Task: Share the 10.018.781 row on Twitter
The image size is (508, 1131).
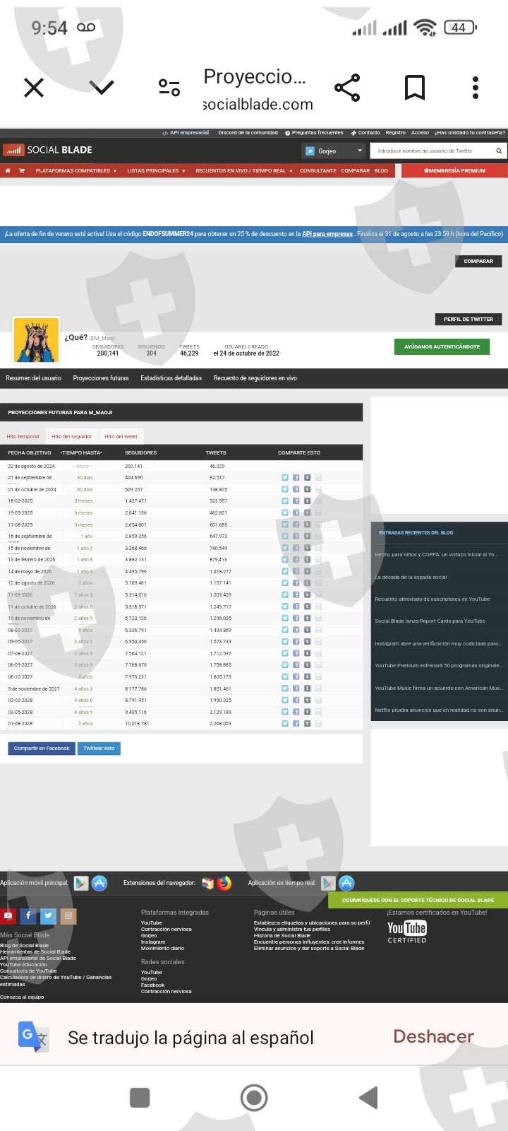Action: coord(285,724)
